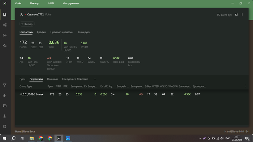Switch to the График tab

point(42,32)
